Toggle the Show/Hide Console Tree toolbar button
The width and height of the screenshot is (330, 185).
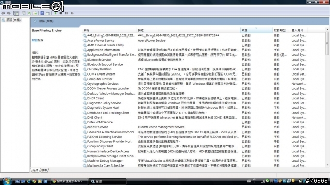click(x=16, y=13)
